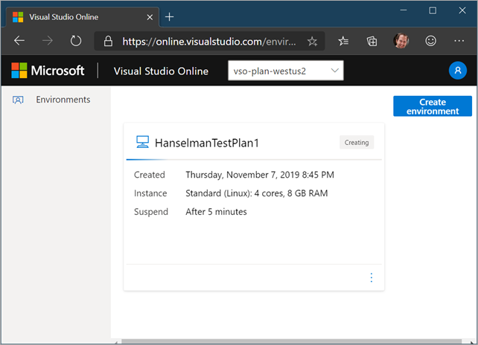
Task: Select the Visual Studio Online browser tab
Action: click(83, 17)
